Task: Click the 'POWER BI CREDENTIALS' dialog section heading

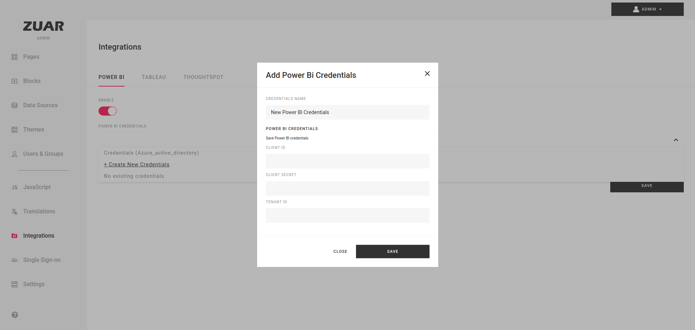Action: (x=292, y=129)
